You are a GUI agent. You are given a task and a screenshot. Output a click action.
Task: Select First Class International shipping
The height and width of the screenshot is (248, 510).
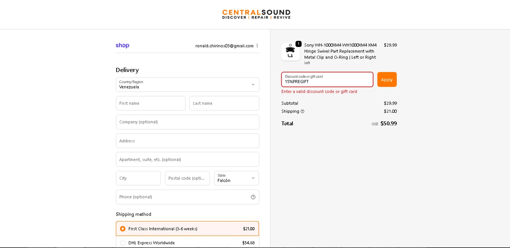click(x=187, y=229)
